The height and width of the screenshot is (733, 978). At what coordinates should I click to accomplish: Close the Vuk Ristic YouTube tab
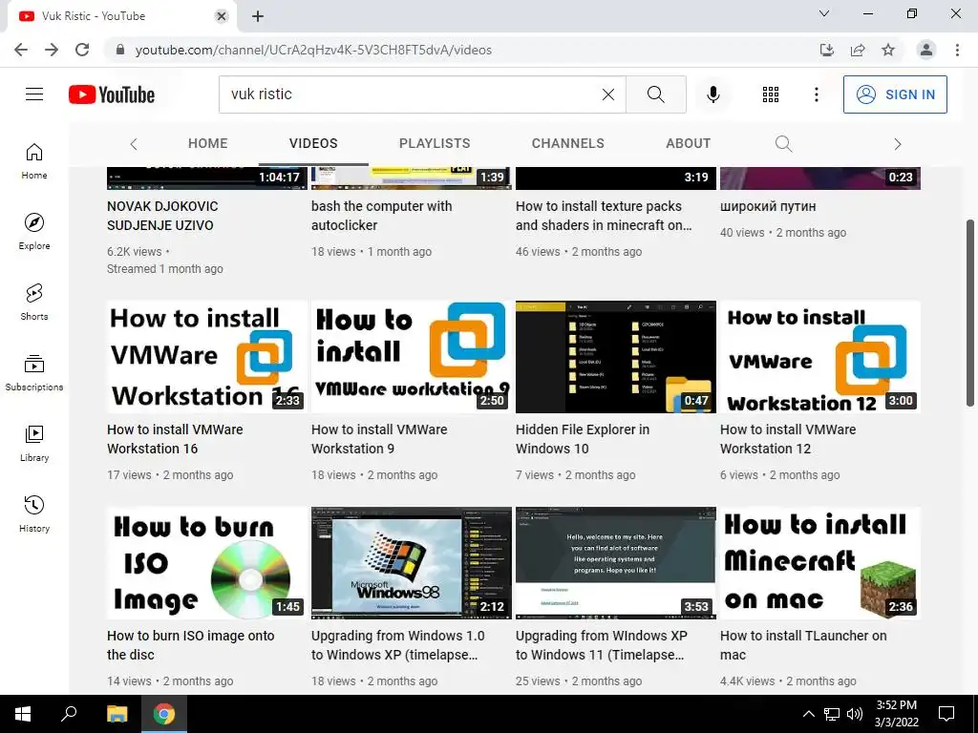click(222, 16)
